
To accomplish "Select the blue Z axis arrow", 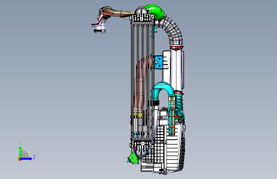I will click(x=27, y=159).
